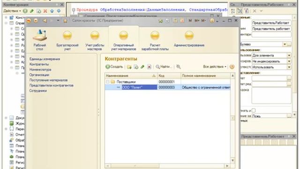300x169 pixels.
Task: Click the Найти... button
Action: point(164,67)
